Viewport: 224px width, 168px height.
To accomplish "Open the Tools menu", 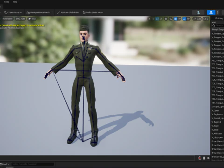I will coord(7,2).
